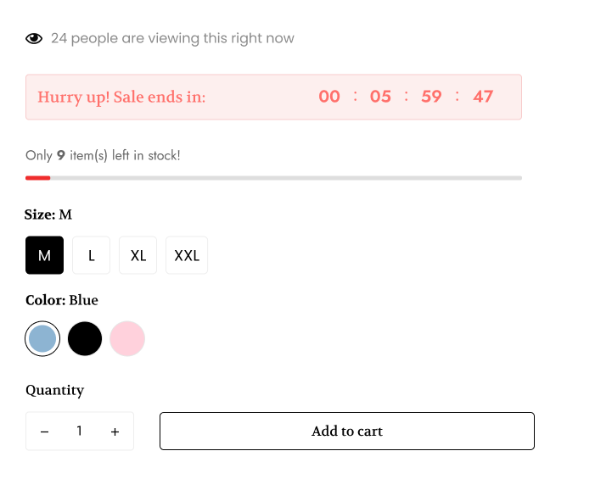Decrease quantity with the minus icon
595x490 pixels.
pyautogui.click(x=45, y=432)
